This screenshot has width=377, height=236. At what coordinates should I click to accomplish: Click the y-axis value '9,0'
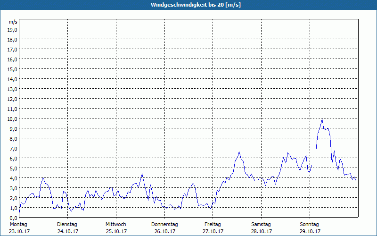14,129
